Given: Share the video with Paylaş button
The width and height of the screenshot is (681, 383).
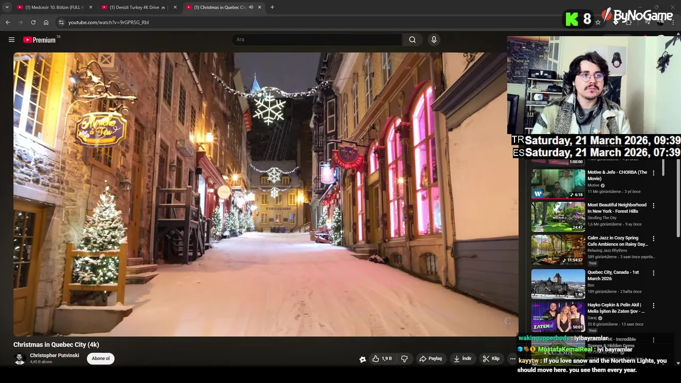Looking at the screenshot, I should [431, 359].
